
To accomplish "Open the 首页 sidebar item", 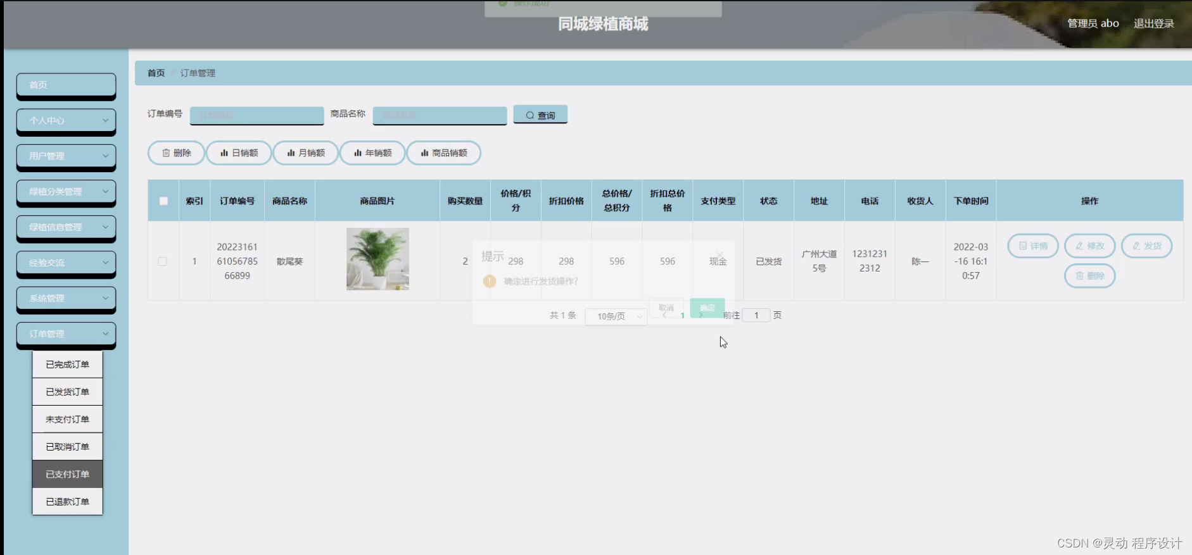I will click(x=66, y=85).
